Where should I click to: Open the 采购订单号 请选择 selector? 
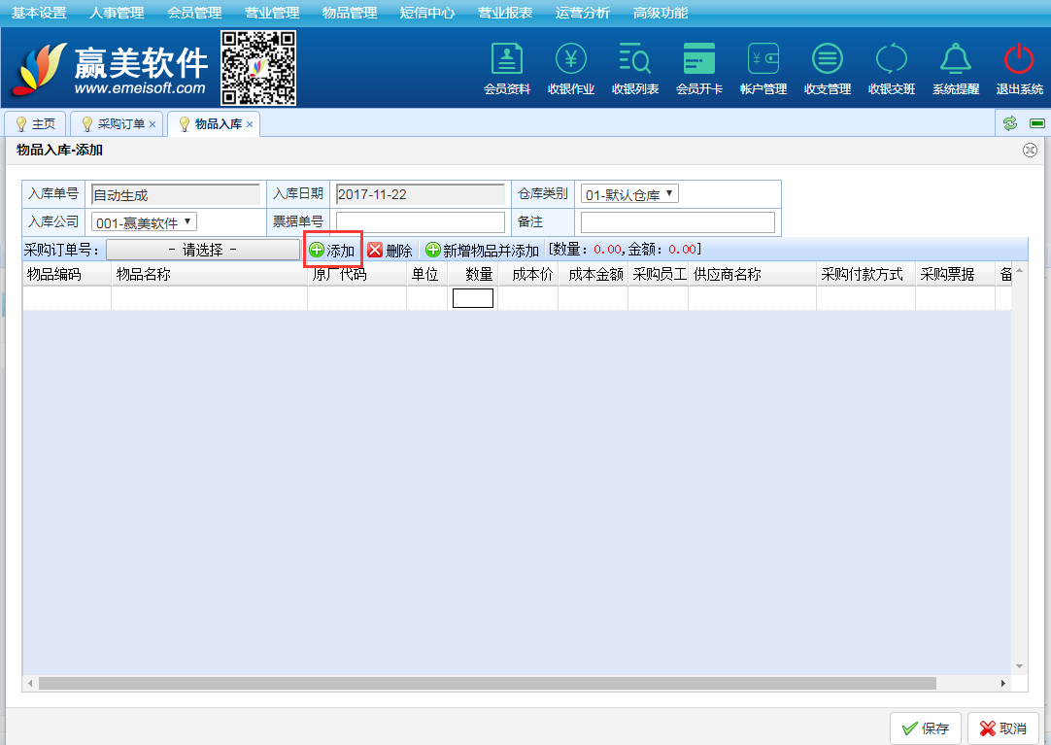point(203,250)
